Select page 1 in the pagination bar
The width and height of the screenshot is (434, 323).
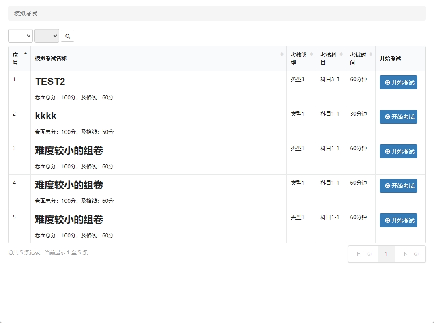(x=387, y=254)
